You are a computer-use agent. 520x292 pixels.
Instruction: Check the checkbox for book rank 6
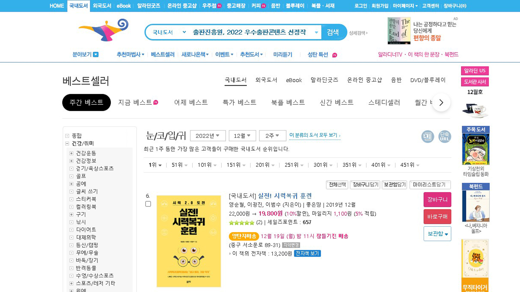click(x=148, y=204)
